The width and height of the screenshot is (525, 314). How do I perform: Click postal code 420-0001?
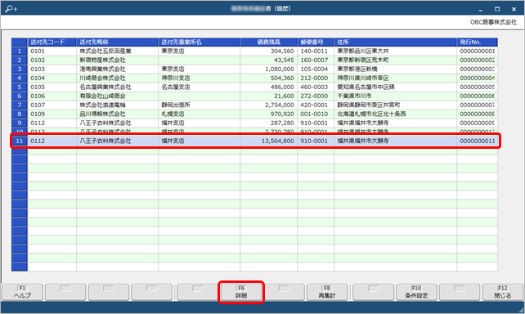pyautogui.click(x=316, y=105)
